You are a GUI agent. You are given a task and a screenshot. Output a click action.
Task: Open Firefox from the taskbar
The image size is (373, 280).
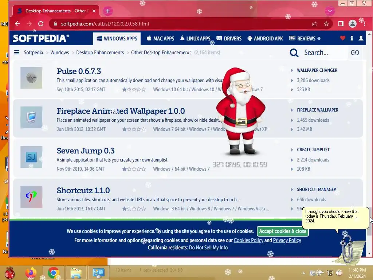pos(31,273)
